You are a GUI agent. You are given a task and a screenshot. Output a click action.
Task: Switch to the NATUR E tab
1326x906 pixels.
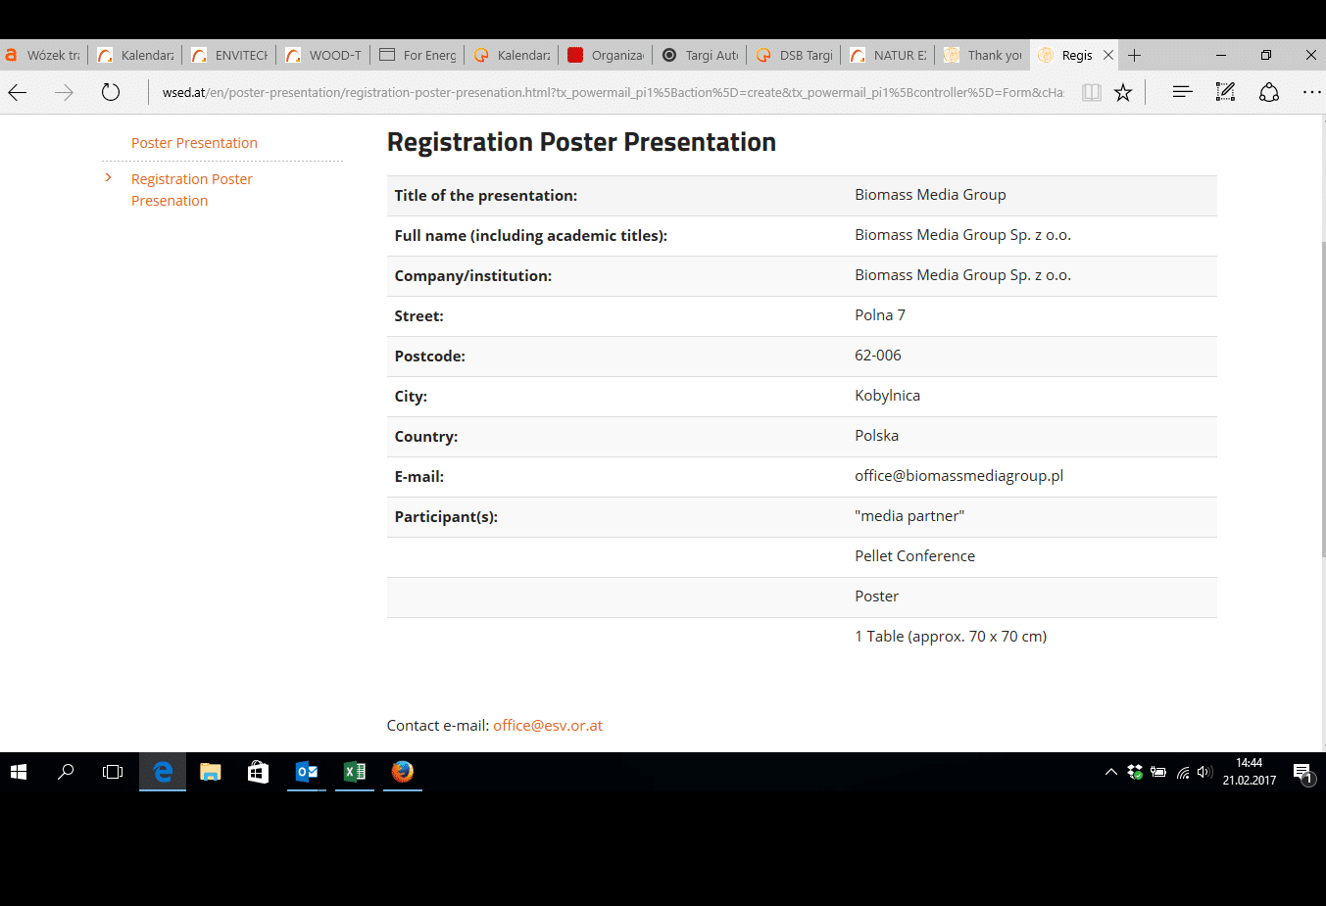coord(888,55)
